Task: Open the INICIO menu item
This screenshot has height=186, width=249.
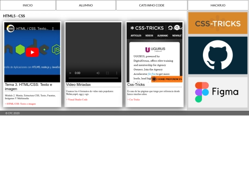Action: (x=28, y=5)
